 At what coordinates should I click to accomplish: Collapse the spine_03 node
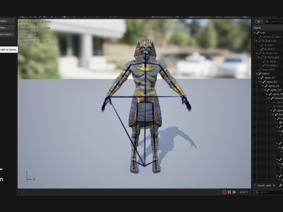pyautogui.click(x=263, y=86)
